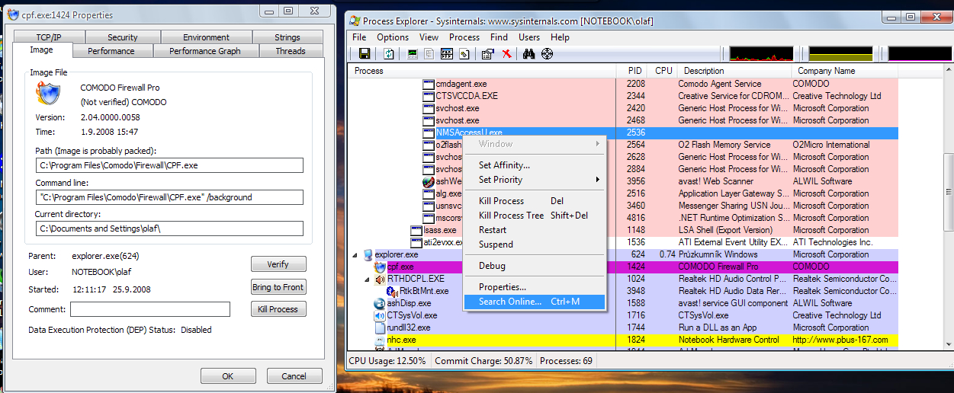Screen dimensions: 954x393
Task: Click the red X Kill Process icon
Action: pos(506,53)
